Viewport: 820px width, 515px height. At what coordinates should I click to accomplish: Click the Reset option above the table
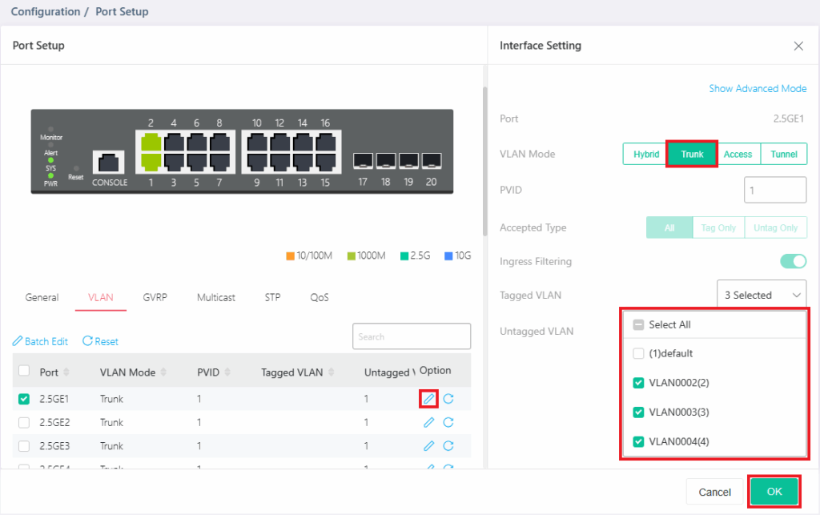[100, 341]
